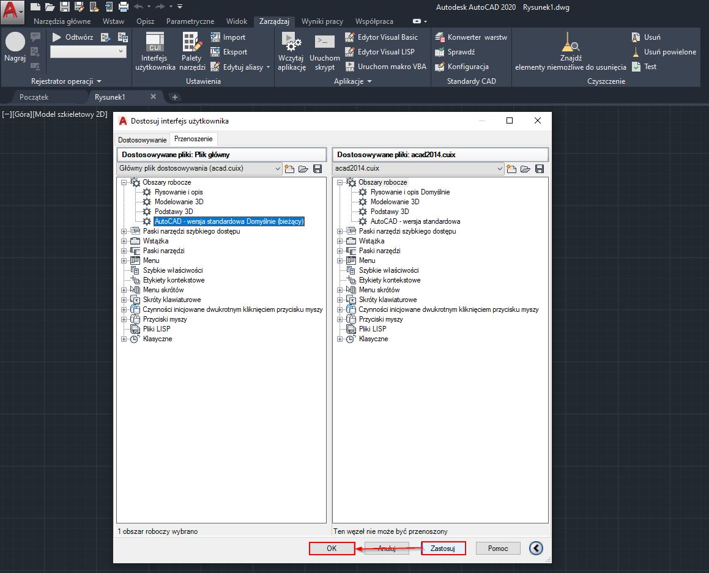Click the Nagraj record button

[15, 47]
